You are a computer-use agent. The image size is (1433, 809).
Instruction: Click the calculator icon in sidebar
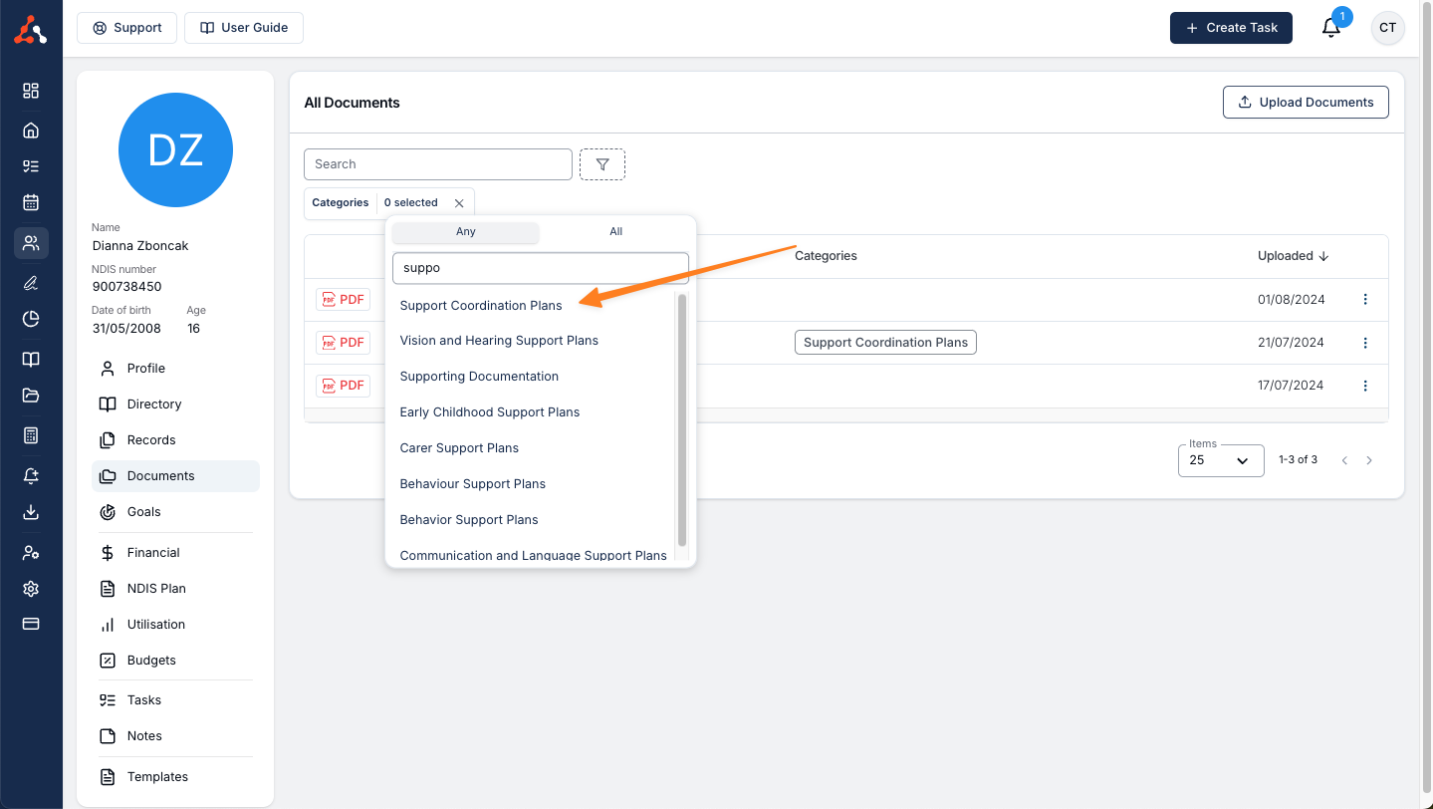click(31, 435)
